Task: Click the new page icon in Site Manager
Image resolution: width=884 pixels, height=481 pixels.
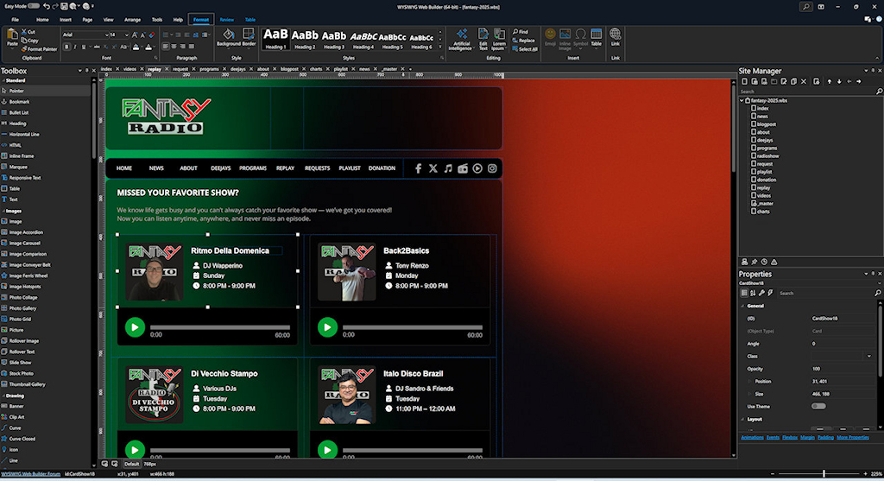Action: pos(745,82)
